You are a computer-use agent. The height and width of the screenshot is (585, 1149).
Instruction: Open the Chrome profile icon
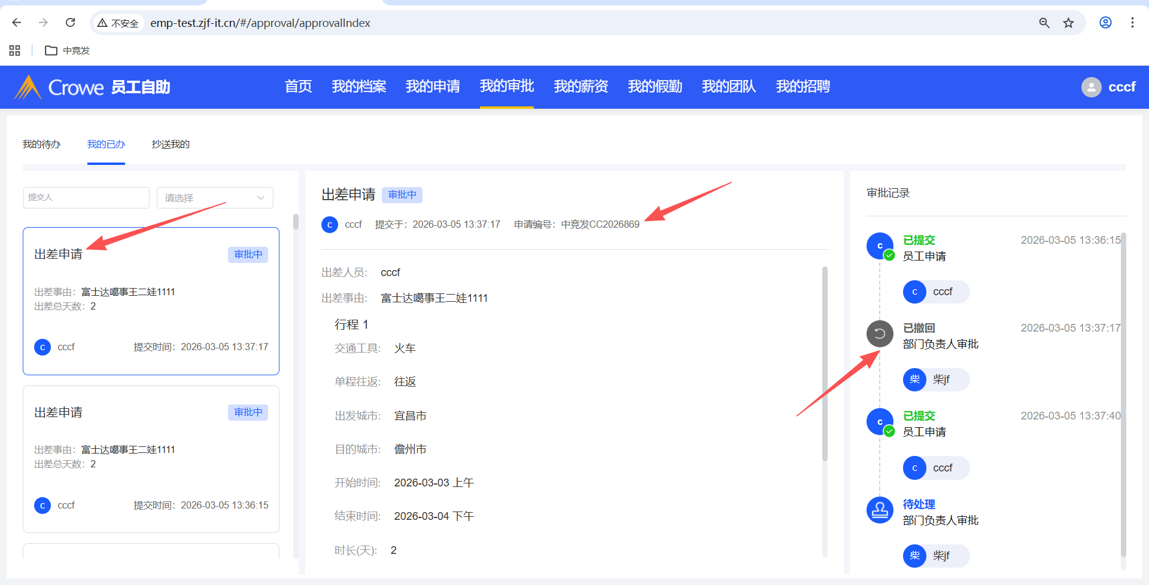pos(1105,23)
